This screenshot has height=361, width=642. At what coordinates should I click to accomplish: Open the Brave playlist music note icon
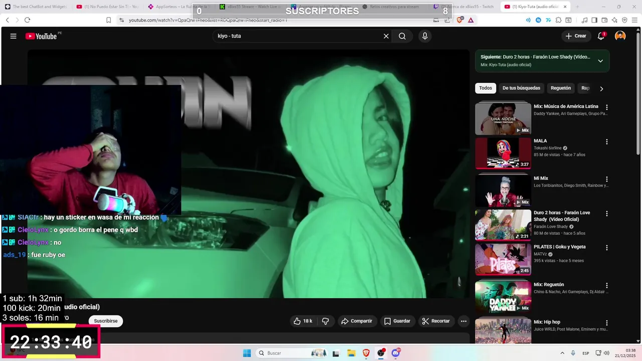pyautogui.click(x=584, y=20)
